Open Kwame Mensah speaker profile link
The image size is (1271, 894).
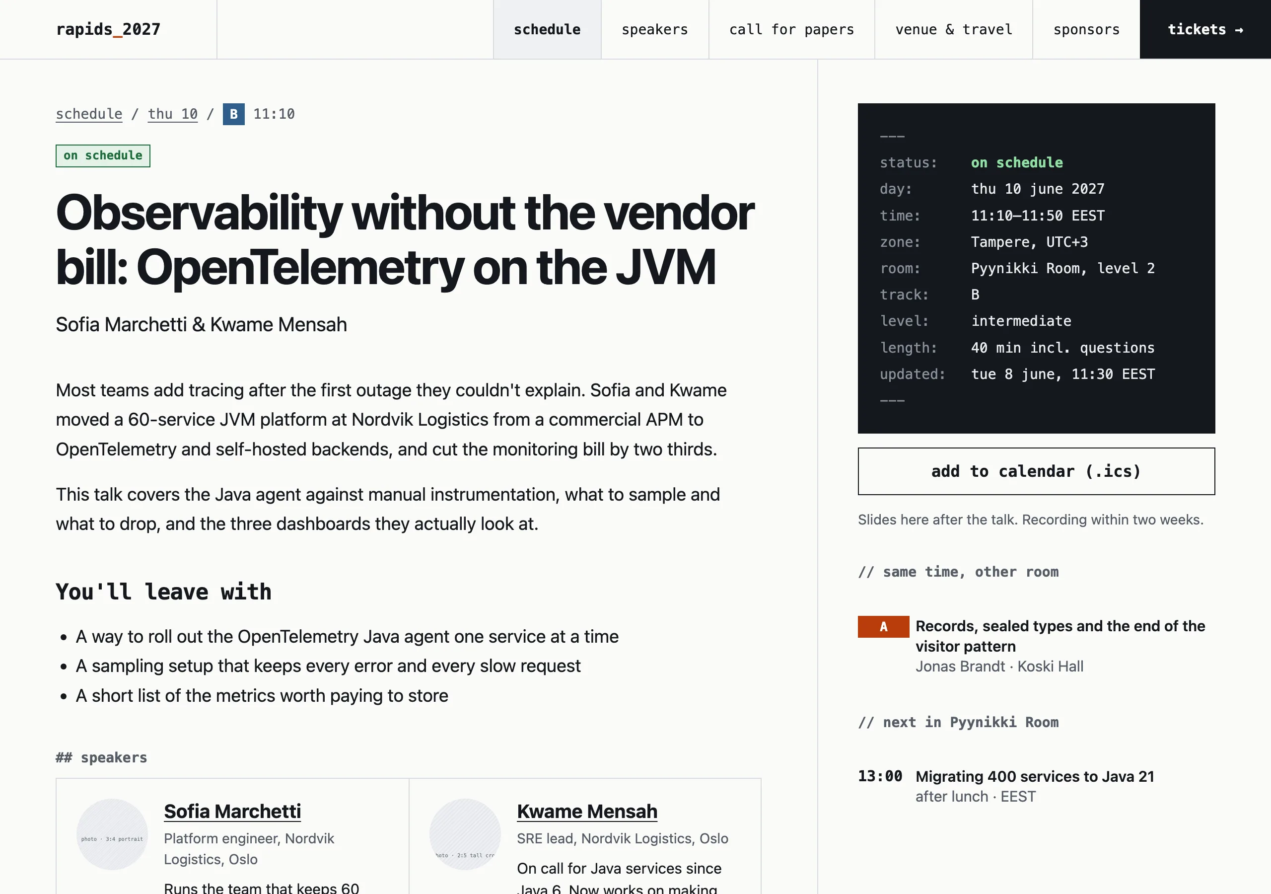587,812
